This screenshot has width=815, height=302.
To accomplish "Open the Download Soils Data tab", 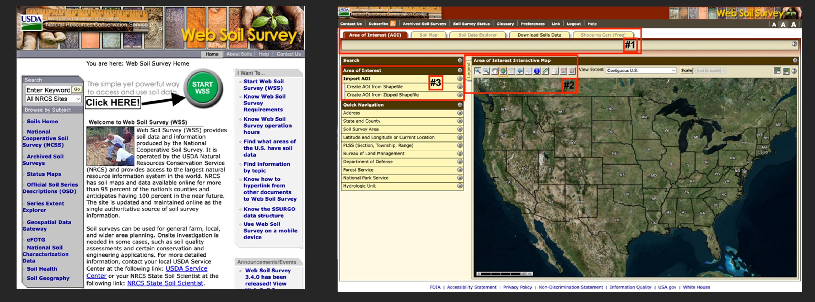I will pyautogui.click(x=539, y=35).
